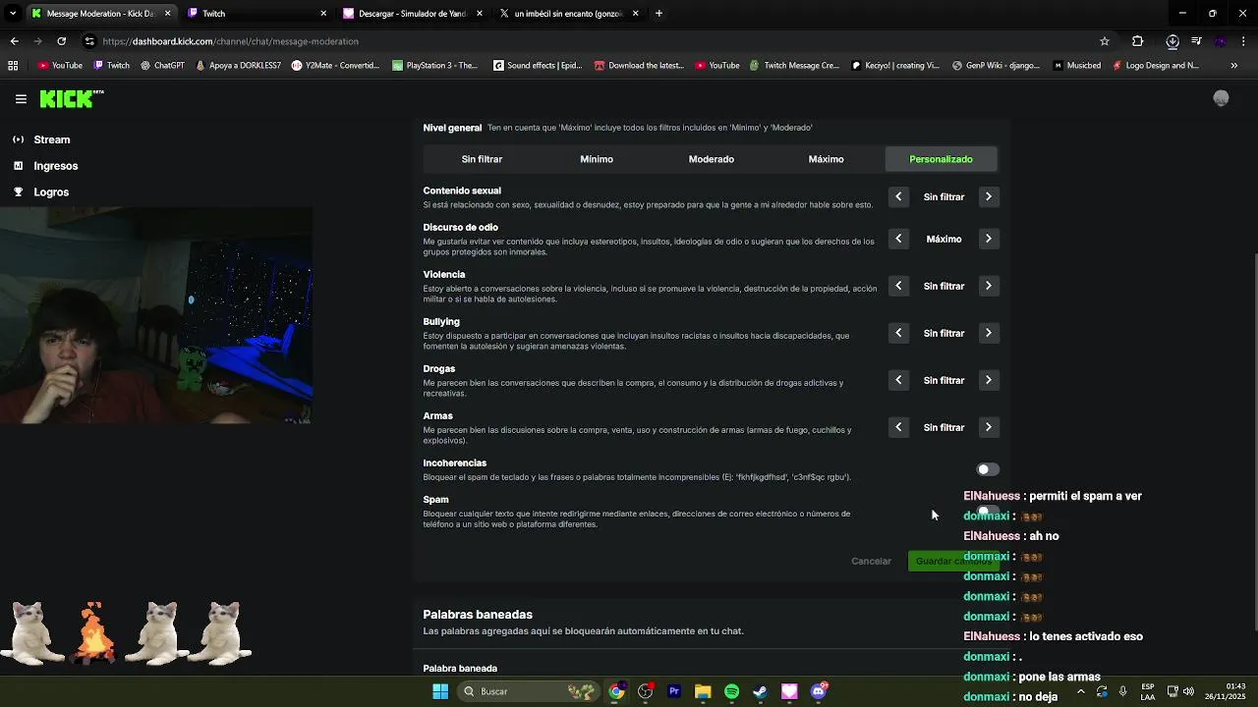The image size is (1258, 707).
Task: Click the Logros trophy icon
Action: 18,192
